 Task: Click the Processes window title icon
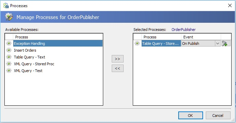[x=6, y=5]
